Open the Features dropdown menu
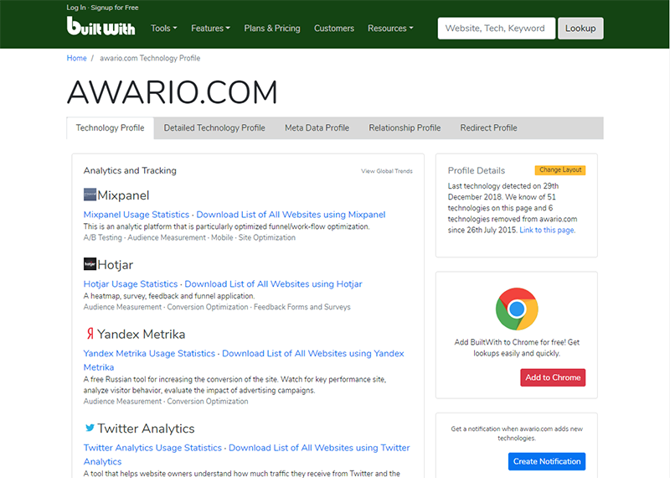 211,29
